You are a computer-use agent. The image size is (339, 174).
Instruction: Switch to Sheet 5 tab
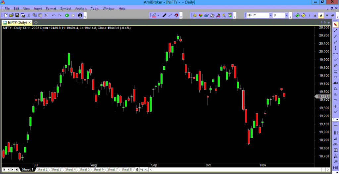84,169
